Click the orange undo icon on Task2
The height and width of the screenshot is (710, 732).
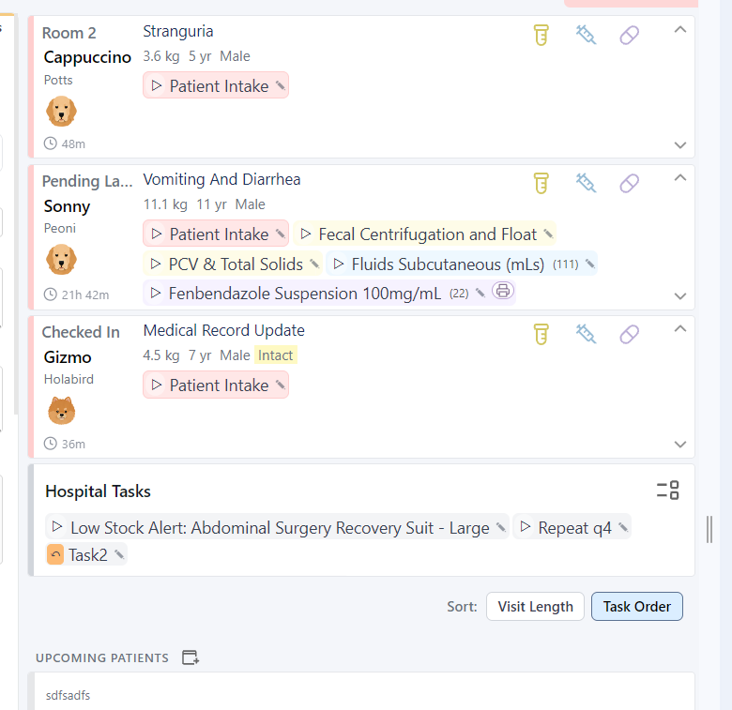click(55, 554)
